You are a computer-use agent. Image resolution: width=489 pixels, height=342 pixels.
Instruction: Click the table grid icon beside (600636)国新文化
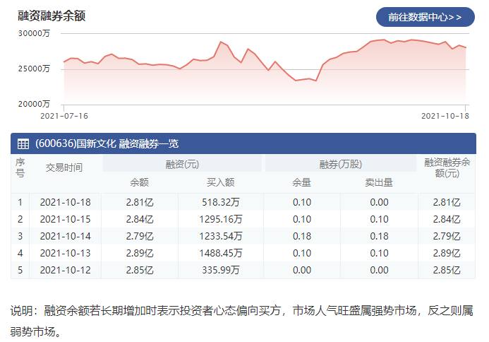[23, 143]
